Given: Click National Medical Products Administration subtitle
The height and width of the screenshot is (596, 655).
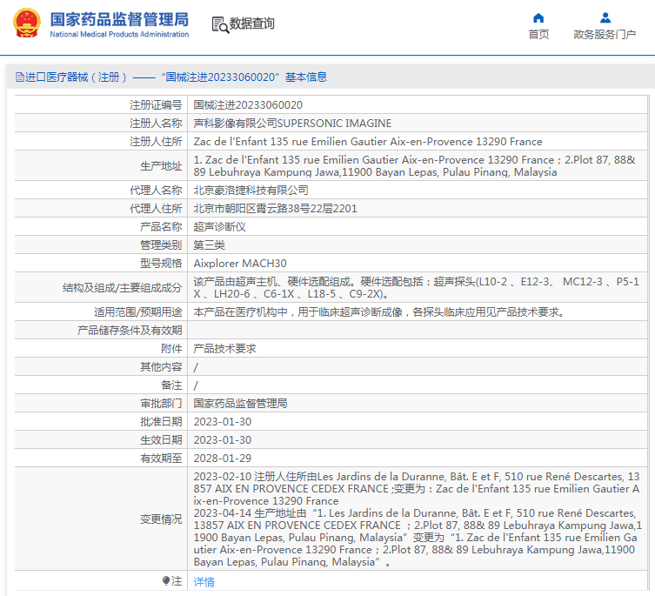Looking at the screenshot, I should tap(119, 34).
